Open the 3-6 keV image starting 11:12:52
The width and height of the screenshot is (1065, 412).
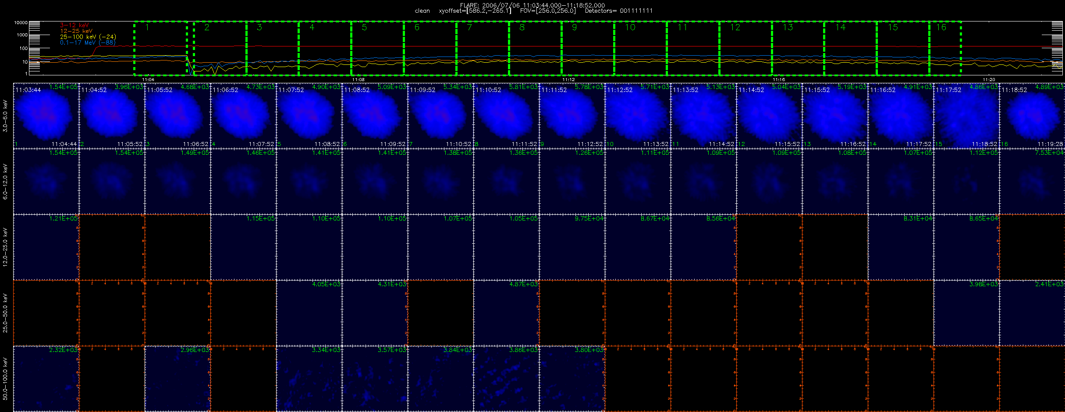[x=638, y=116]
